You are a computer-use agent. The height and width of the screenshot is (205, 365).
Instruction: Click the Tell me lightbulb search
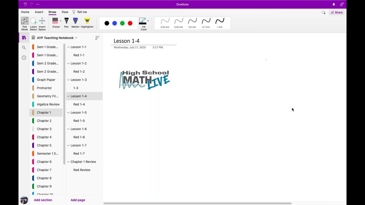(80, 12)
